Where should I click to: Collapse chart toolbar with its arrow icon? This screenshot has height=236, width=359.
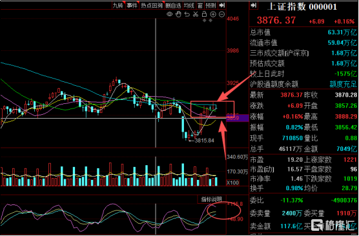[x=222, y=5]
